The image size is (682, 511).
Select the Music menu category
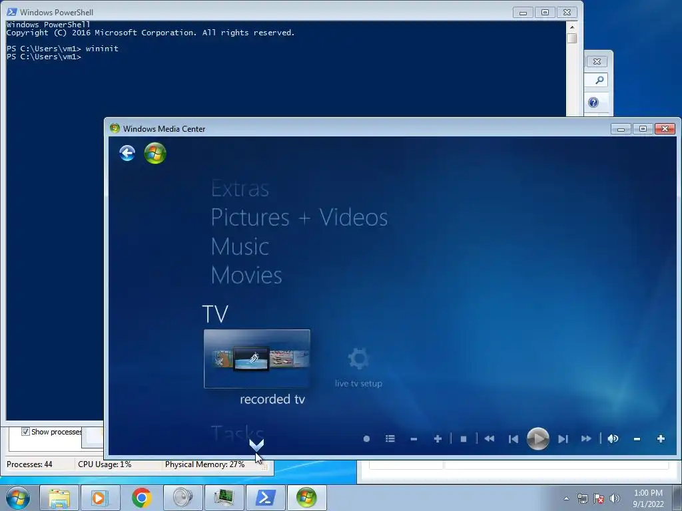click(240, 247)
